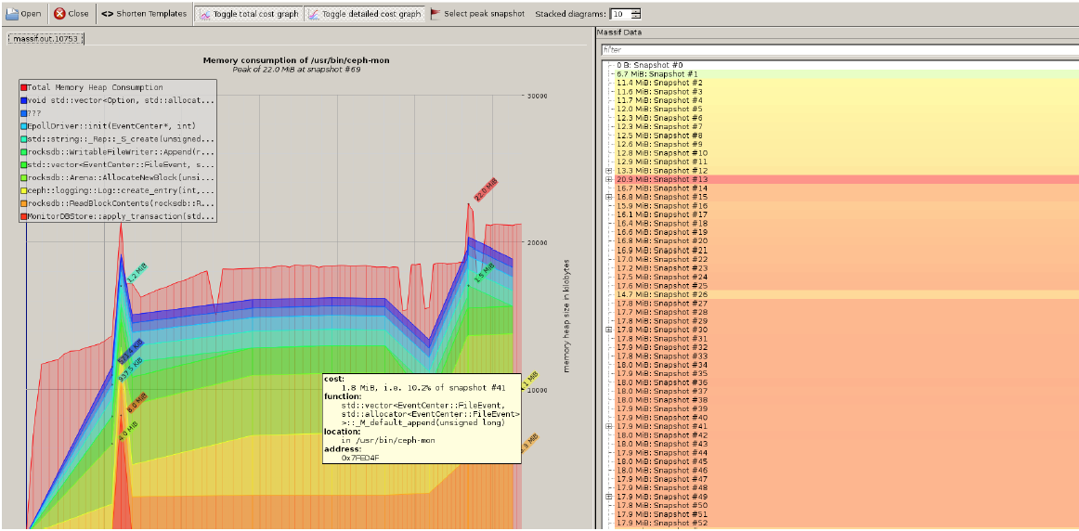The height and width of the screenshot is (531, 1079).
Task: Click the 1.2 MiB graph label
Action: [x=137, y=273]
